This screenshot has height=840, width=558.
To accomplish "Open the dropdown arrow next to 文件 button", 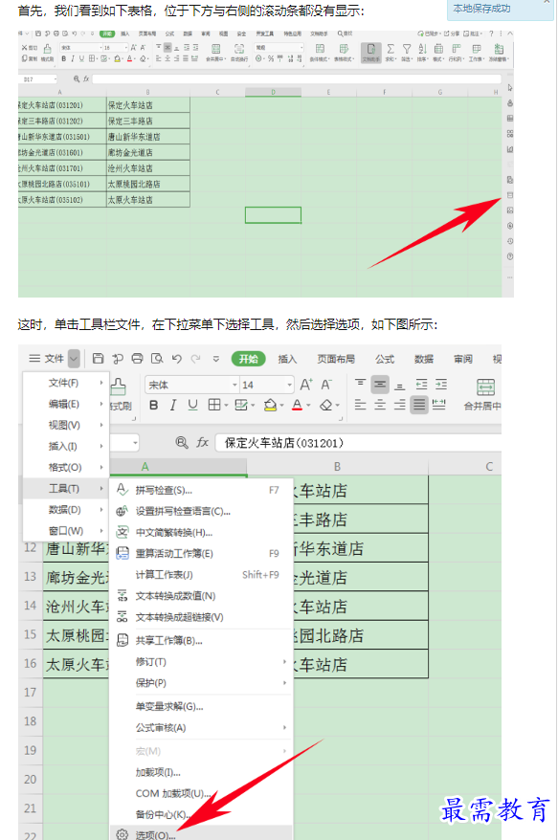I will tap(75, 359).
